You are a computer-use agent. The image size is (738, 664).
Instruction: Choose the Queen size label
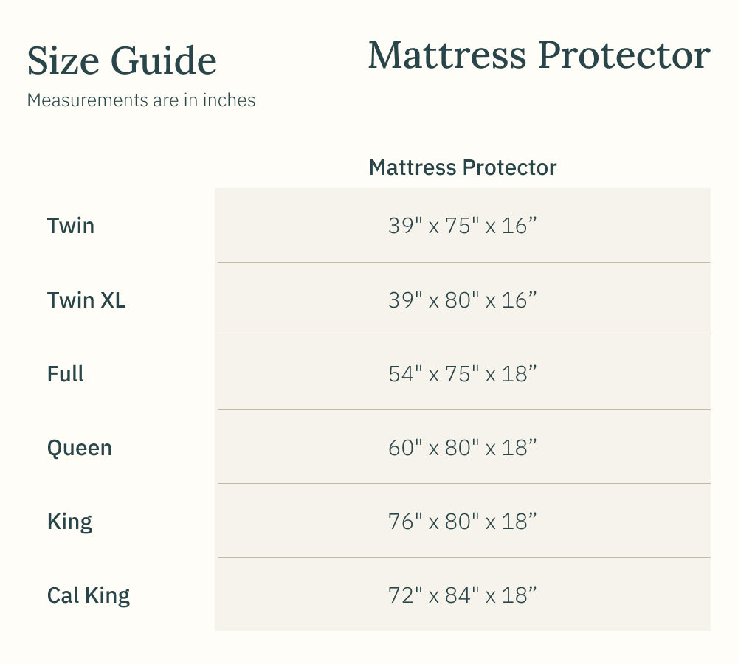coord(80,447)
